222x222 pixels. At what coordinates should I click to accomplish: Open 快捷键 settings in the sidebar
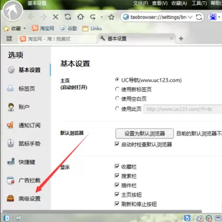click(x=21, y=162)
